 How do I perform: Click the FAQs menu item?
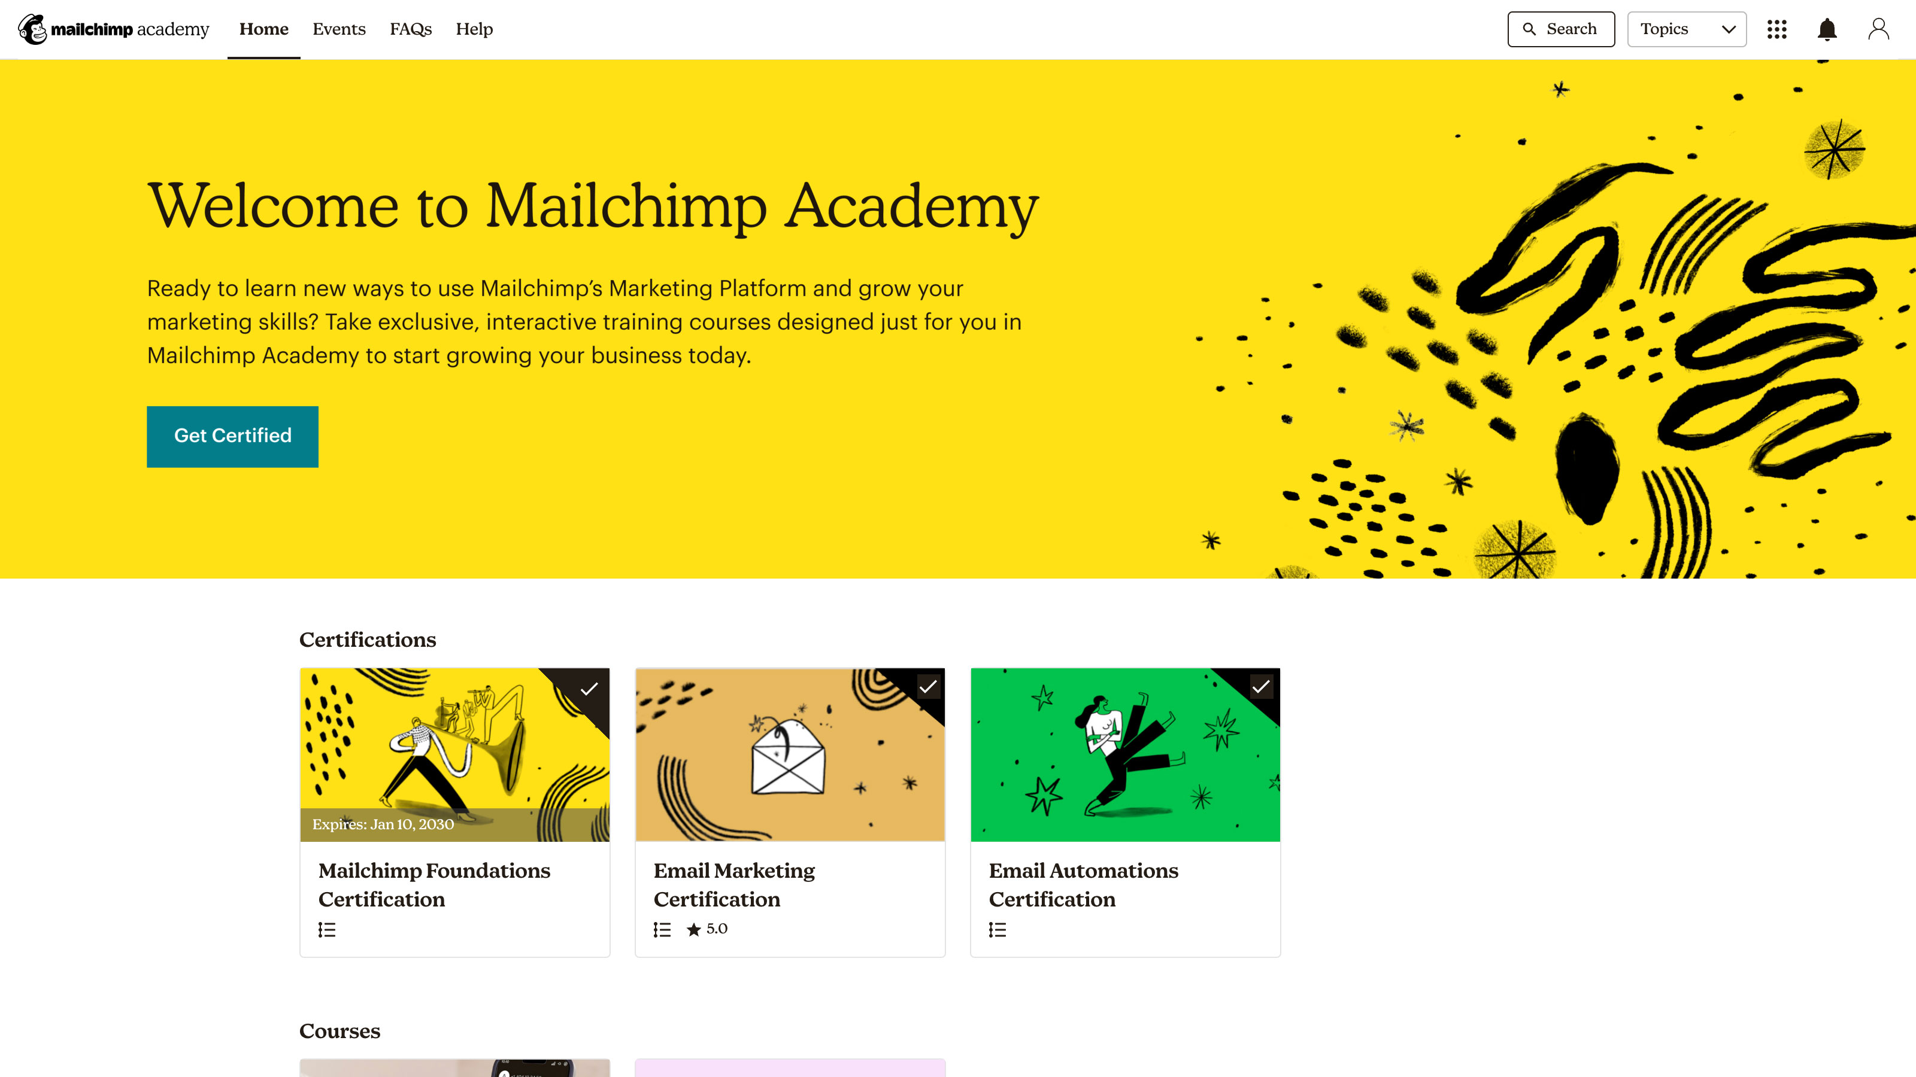(411, 29)
